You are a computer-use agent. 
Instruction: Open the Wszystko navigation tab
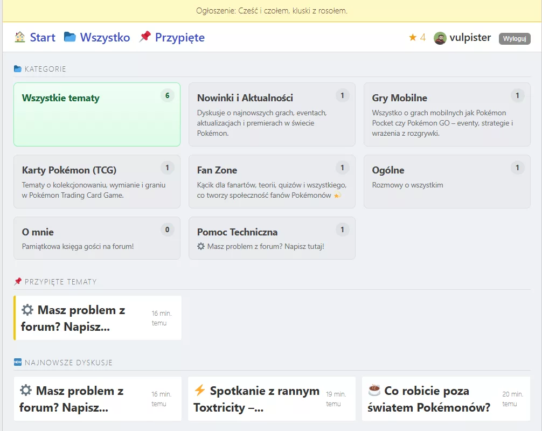[x=105, y=38]
